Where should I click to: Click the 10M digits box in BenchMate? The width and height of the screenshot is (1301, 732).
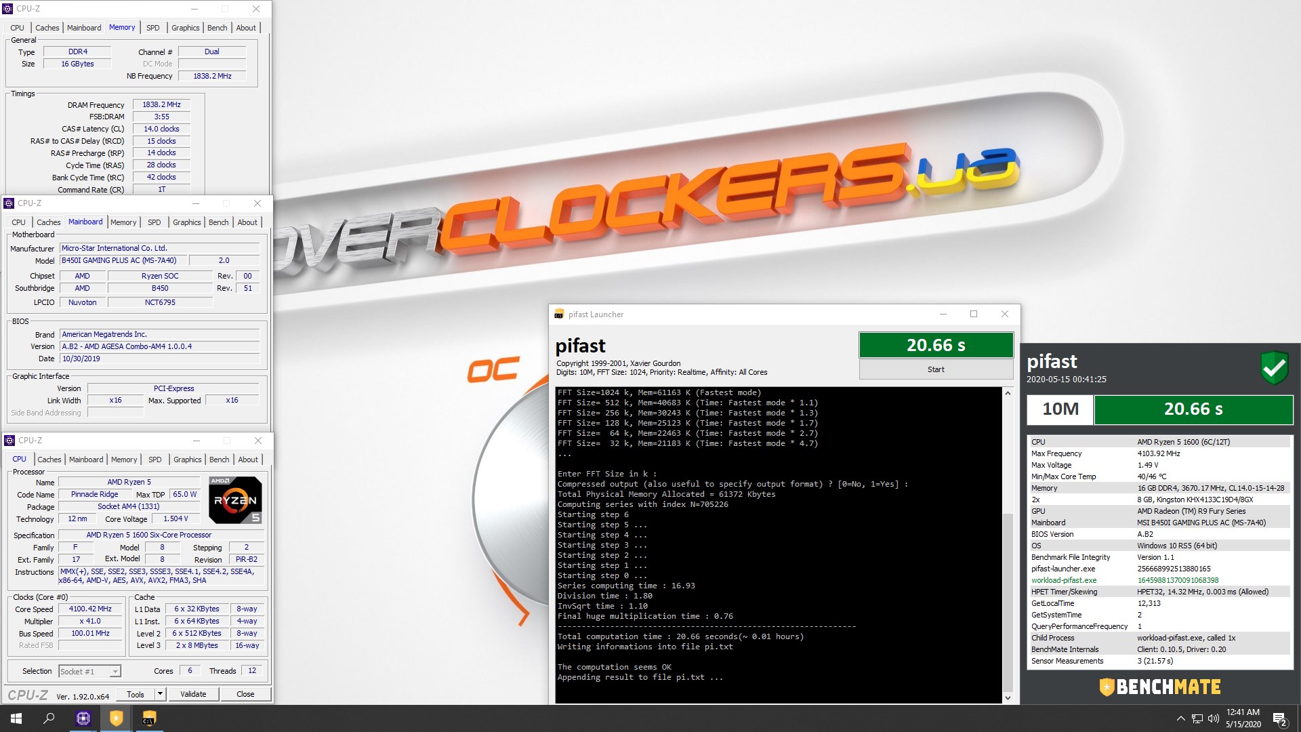(x=1060, y=409)
